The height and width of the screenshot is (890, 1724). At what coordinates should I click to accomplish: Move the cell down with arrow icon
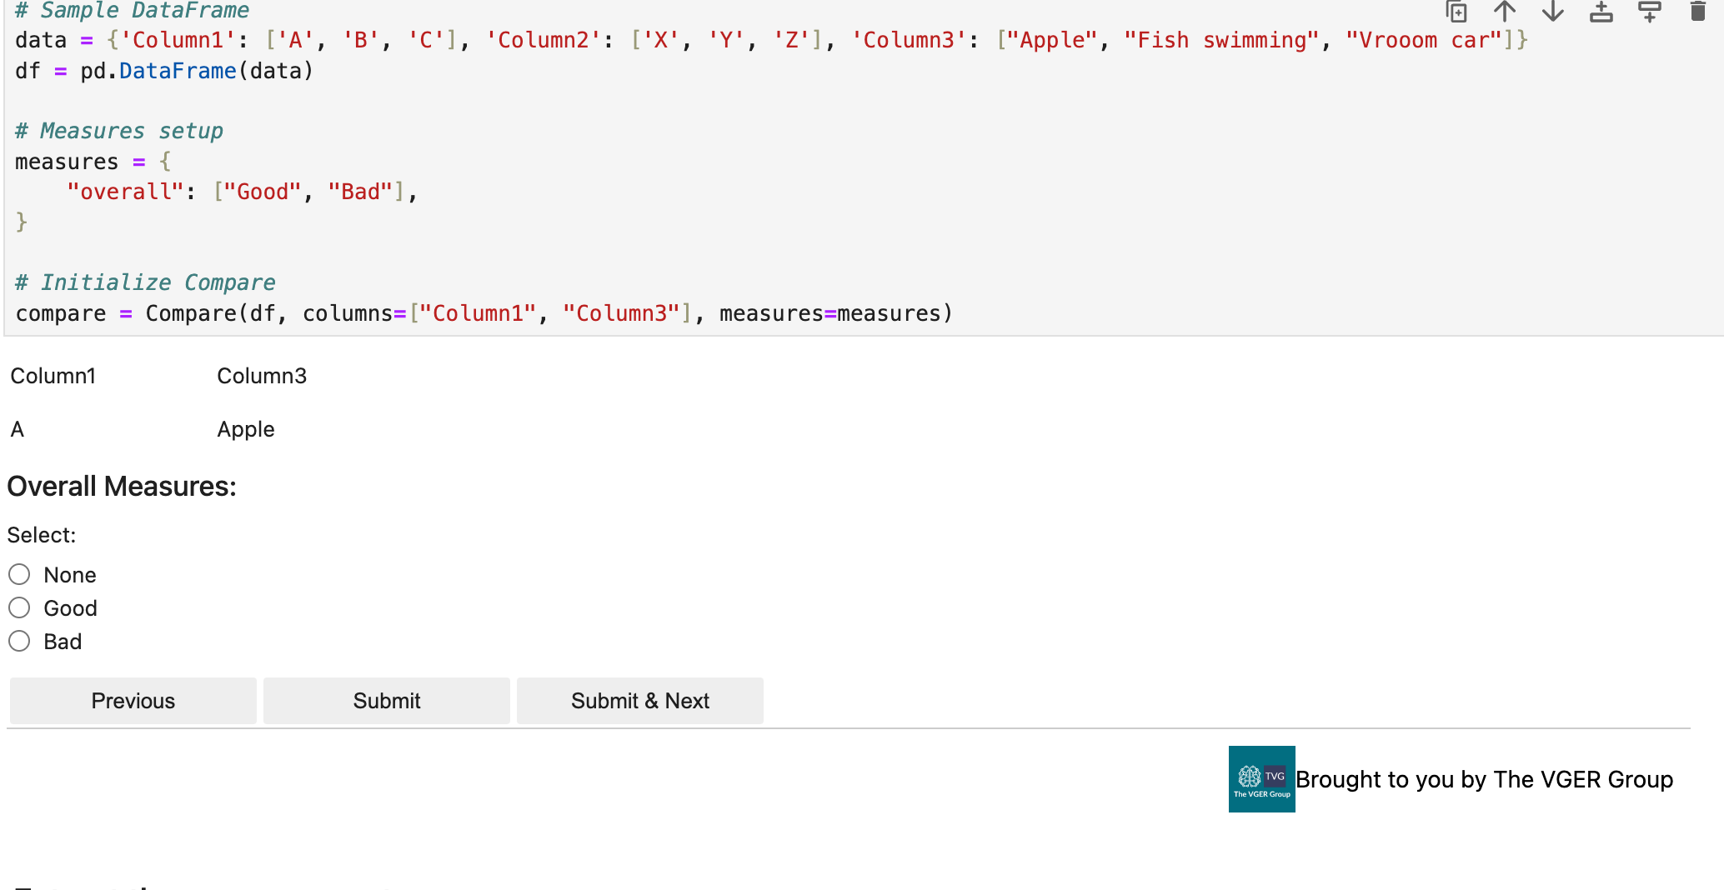click(x=1553, y=12)
